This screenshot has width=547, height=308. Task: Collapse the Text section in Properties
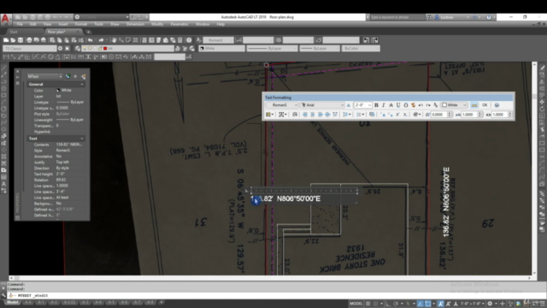(82, 139)
